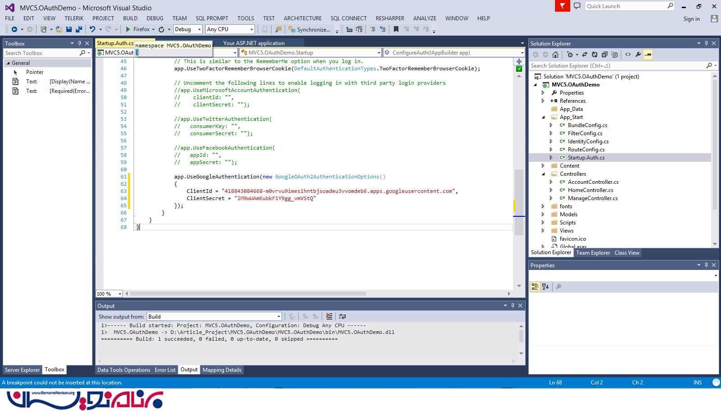The image size is (721, 411).
Task: Switch to the Error List tab
Action: [165, 370]
